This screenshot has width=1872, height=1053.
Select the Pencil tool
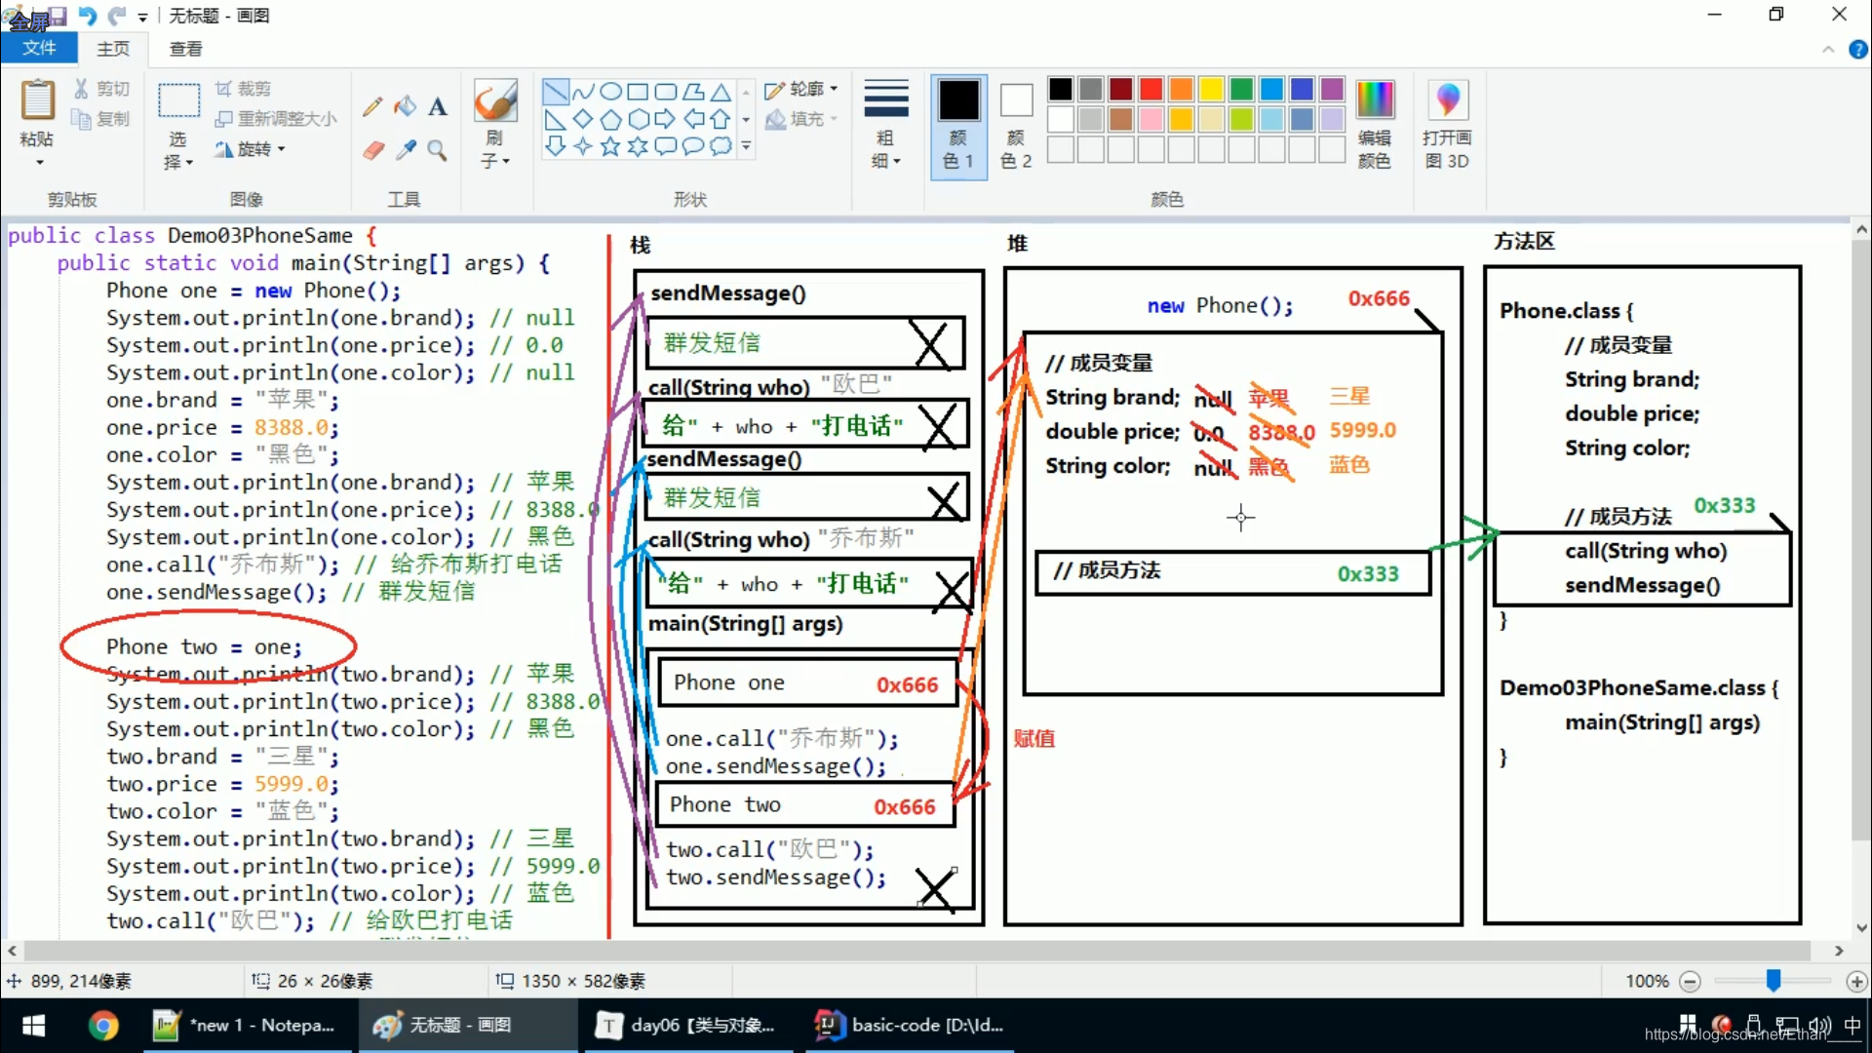pyautogui.click(x=372, y=106)
